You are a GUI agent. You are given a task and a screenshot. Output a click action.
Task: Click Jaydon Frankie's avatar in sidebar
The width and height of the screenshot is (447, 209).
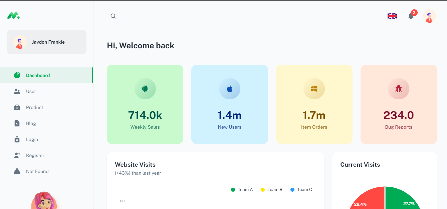click(20, 42)
